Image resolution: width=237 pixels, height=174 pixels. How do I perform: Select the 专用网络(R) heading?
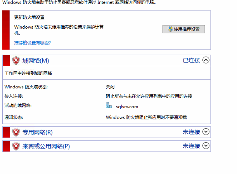coord(38,132)
